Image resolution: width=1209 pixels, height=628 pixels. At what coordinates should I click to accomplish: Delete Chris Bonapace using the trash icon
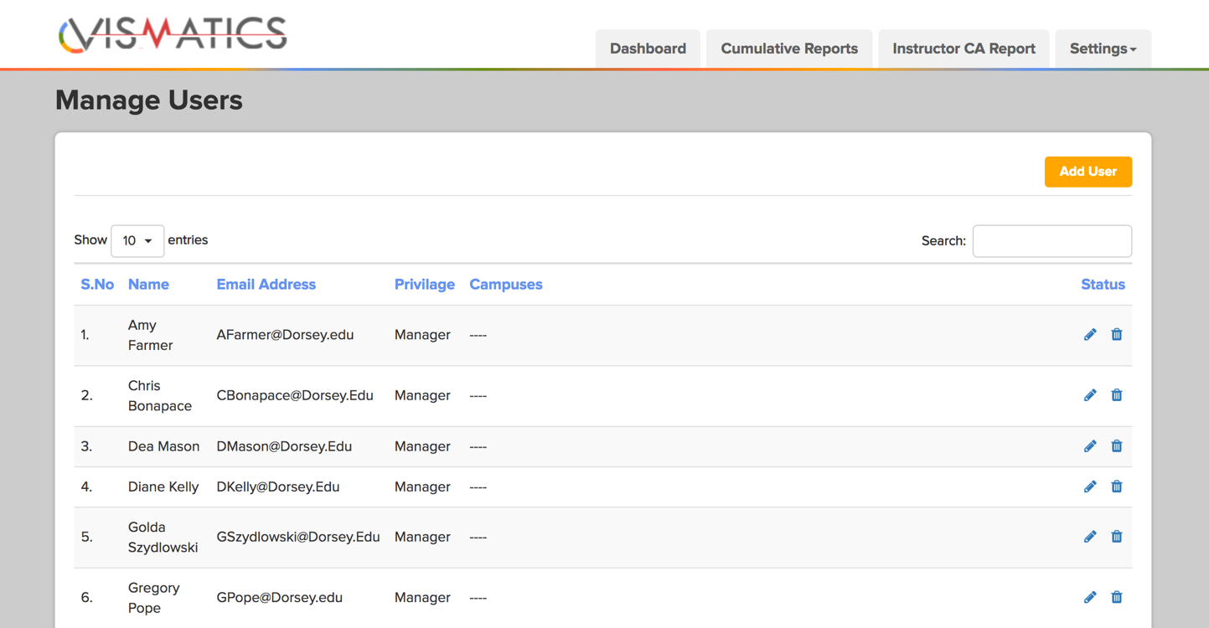pos(1117,395)
